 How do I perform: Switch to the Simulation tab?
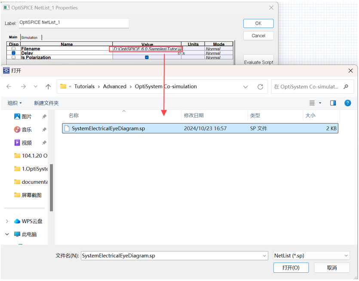coord(30,37)
